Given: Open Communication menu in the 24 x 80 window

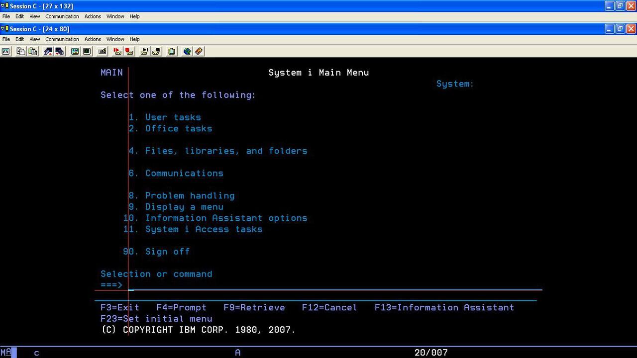Looking at the screenshot, I should tap(62, 39).
